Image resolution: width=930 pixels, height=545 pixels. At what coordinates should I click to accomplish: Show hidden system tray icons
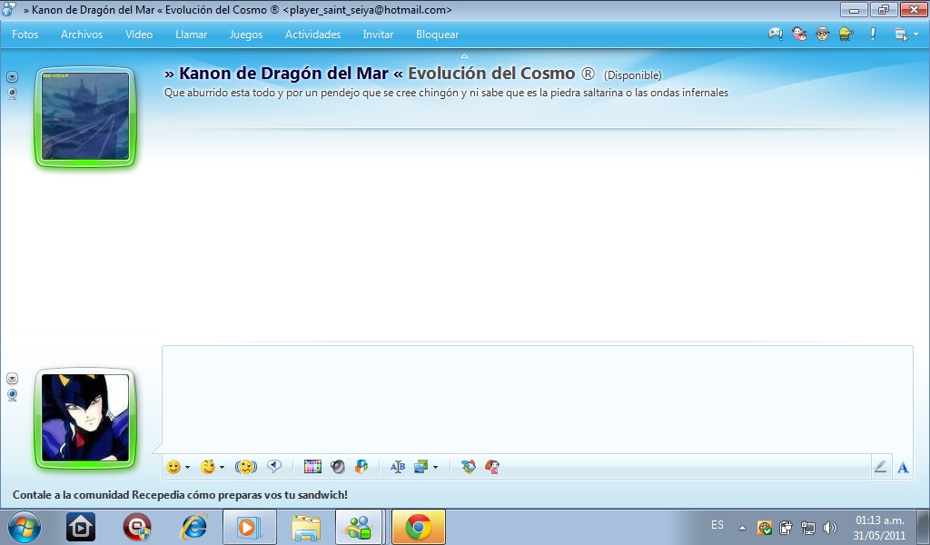pos(742,527)
